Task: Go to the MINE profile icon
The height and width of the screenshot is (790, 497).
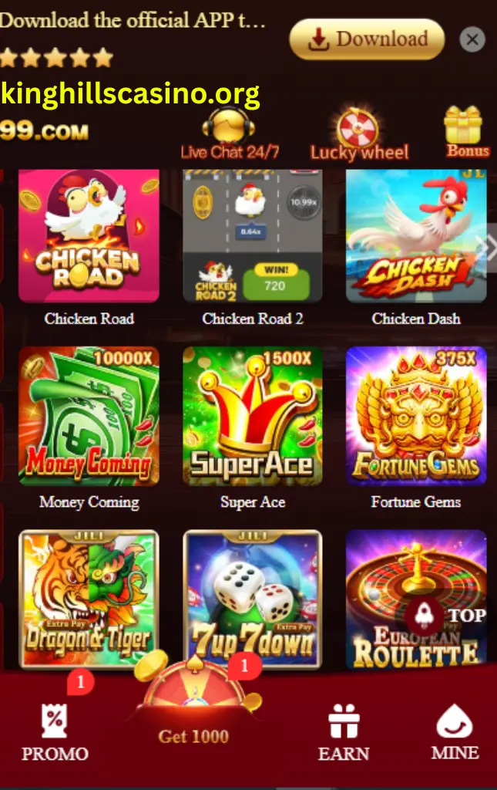Action: pos(455,721)
